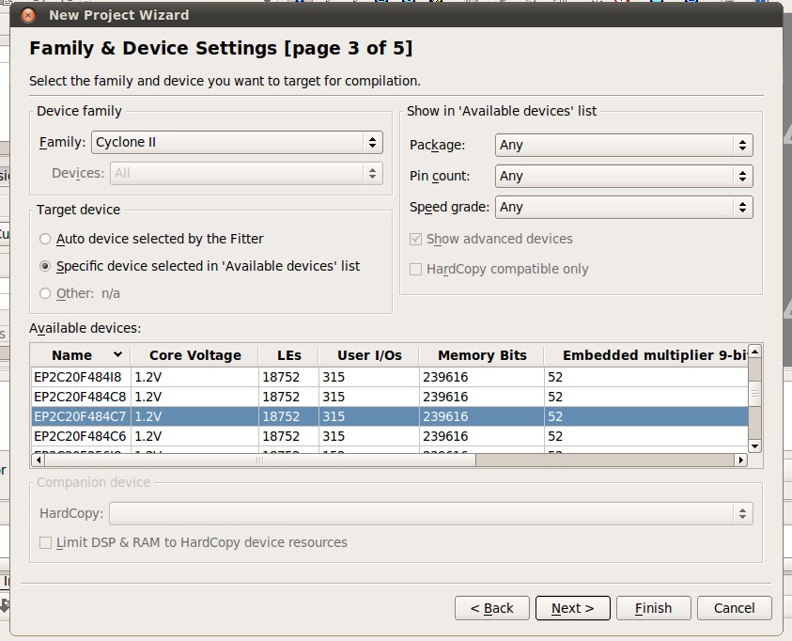Sort by the Embedded multiplier 9-bit column header
Screen dimensions: 792x641
[646, 355]
